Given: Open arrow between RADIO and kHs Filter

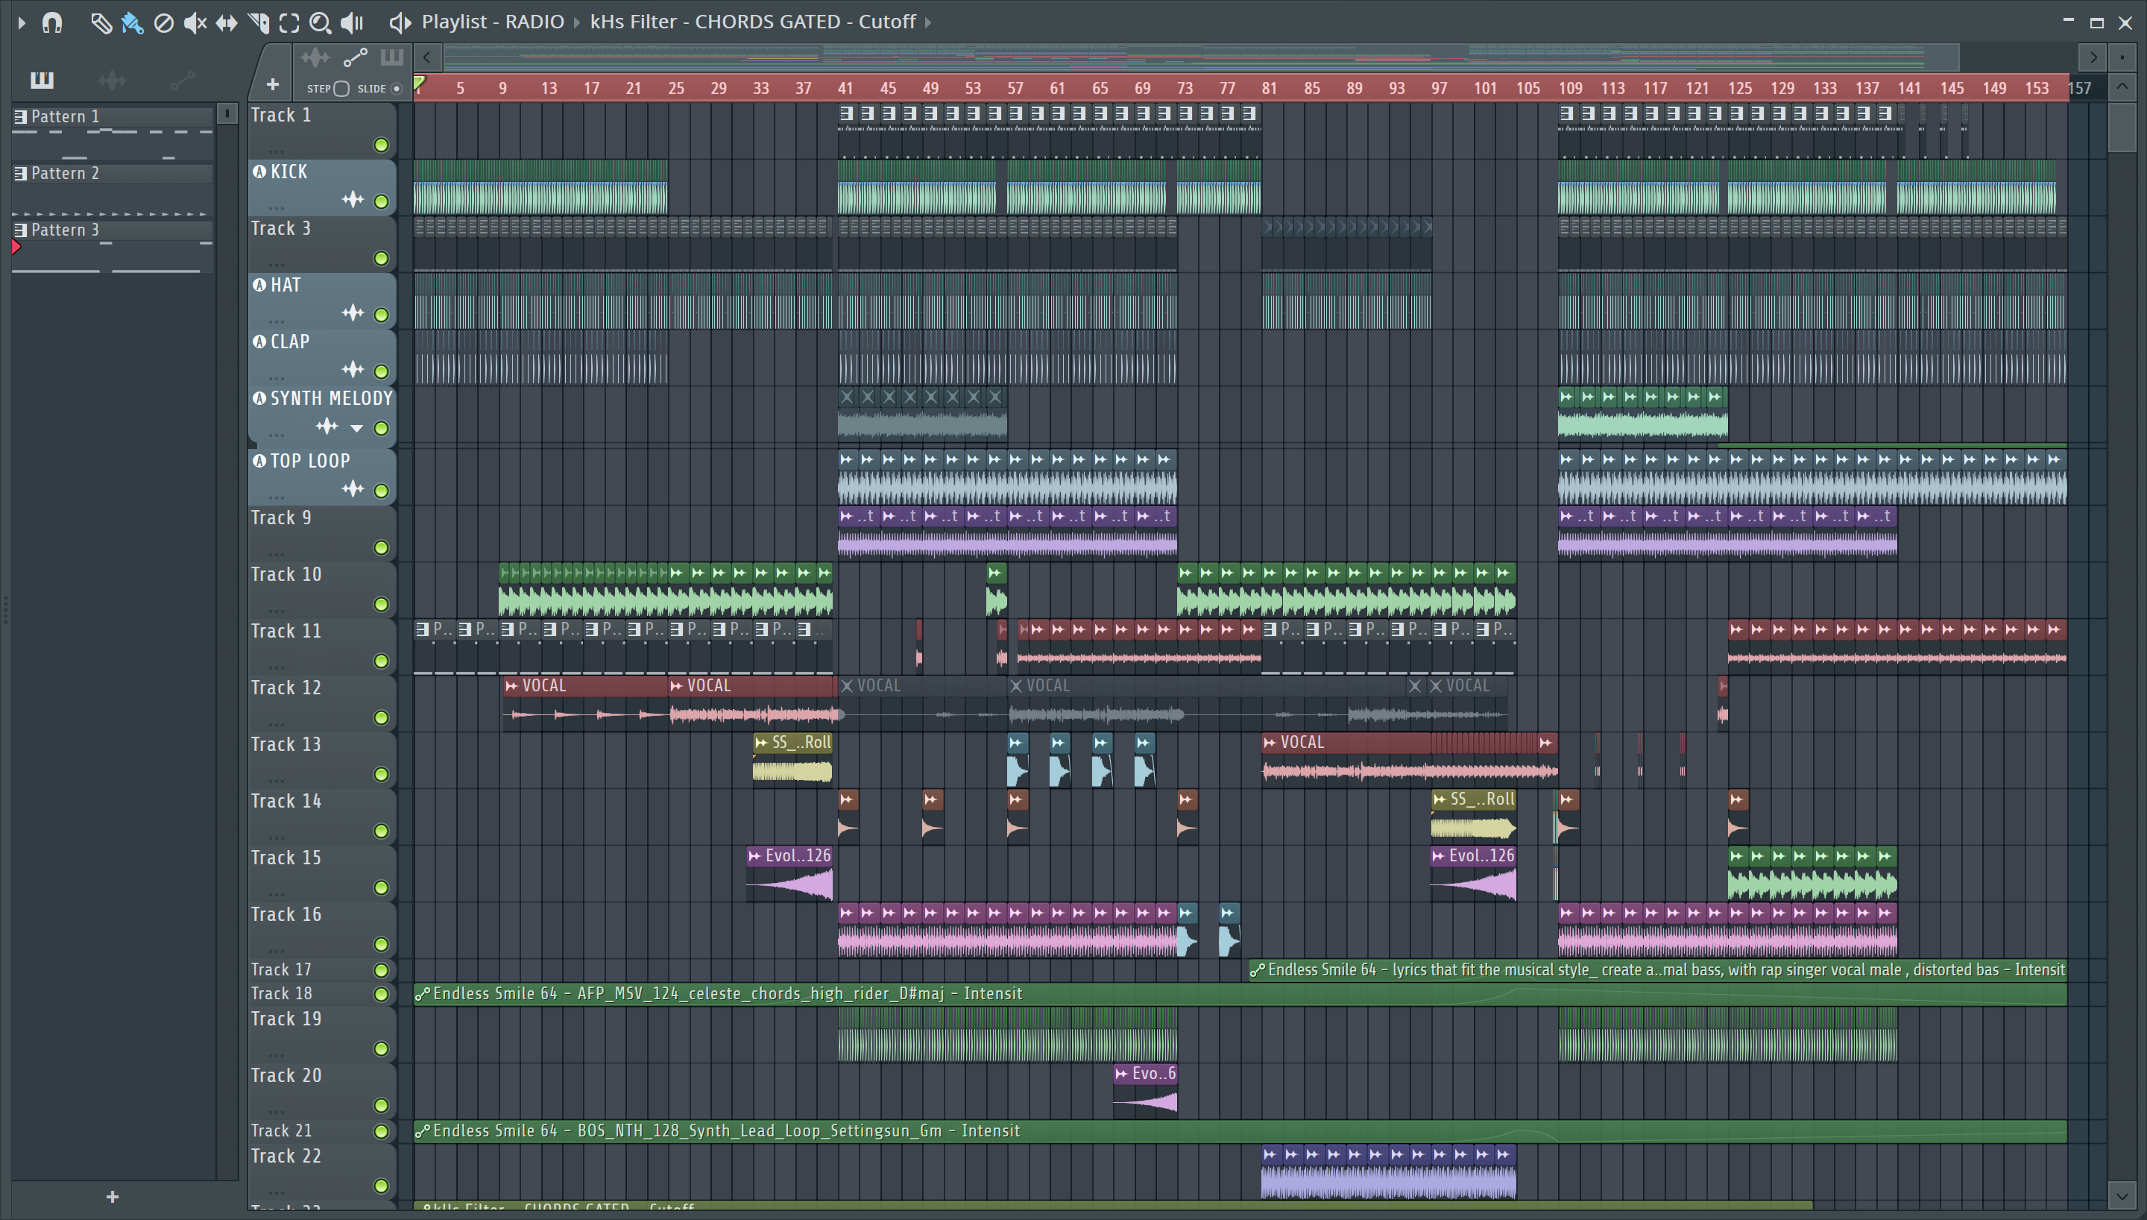Looking at the screenshot, I should point(577,22).
